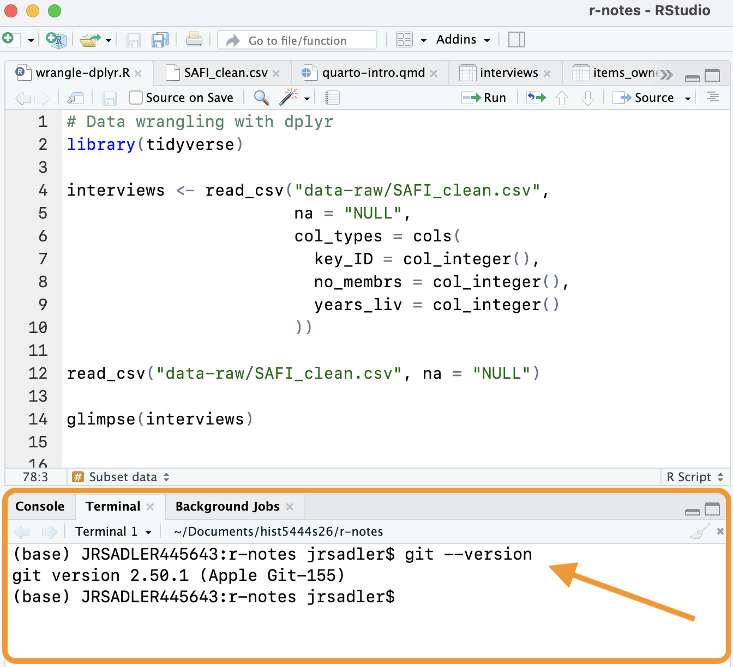
Task: Open the Code Tools magic wand menu
Action: 290,98
